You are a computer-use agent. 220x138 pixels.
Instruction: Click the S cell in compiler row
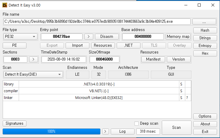pyautogui.click(x=182, y=91)
